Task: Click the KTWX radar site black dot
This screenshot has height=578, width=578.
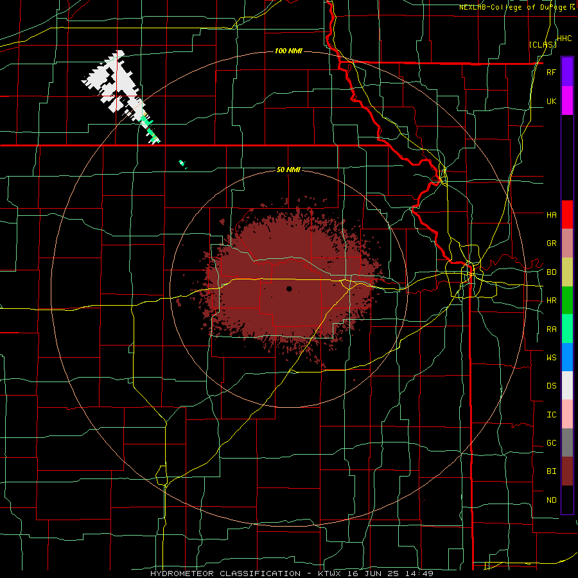Action: (x=289, y=288)
